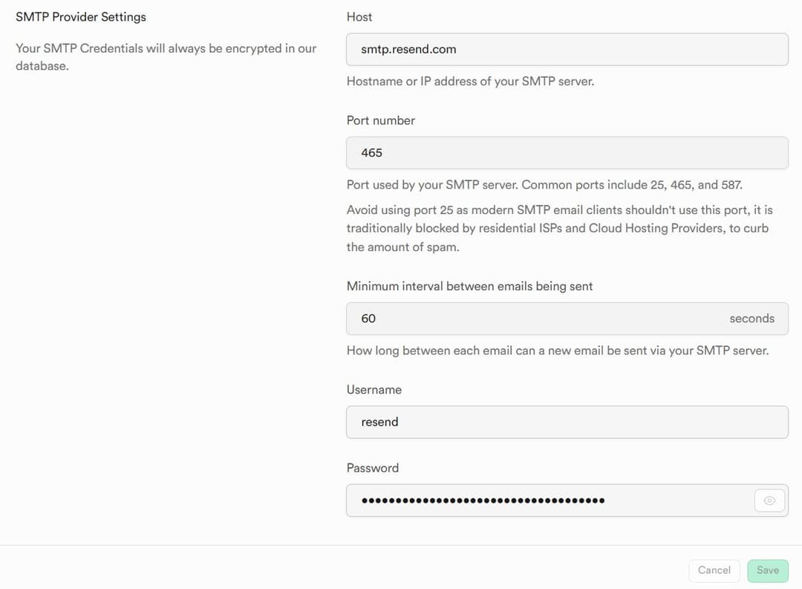This screenshot has height=589, width=802.
Task: Click the seconds unit label
Action: [752, 318]
